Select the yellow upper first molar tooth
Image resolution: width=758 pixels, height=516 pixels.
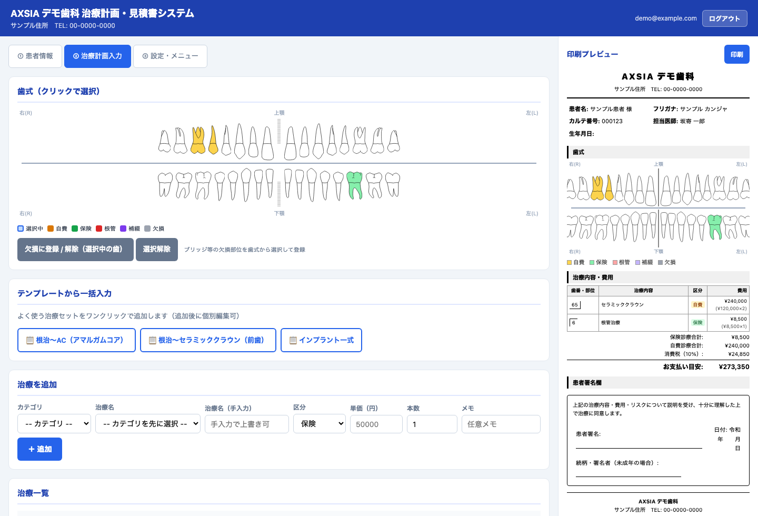point(198,141)
